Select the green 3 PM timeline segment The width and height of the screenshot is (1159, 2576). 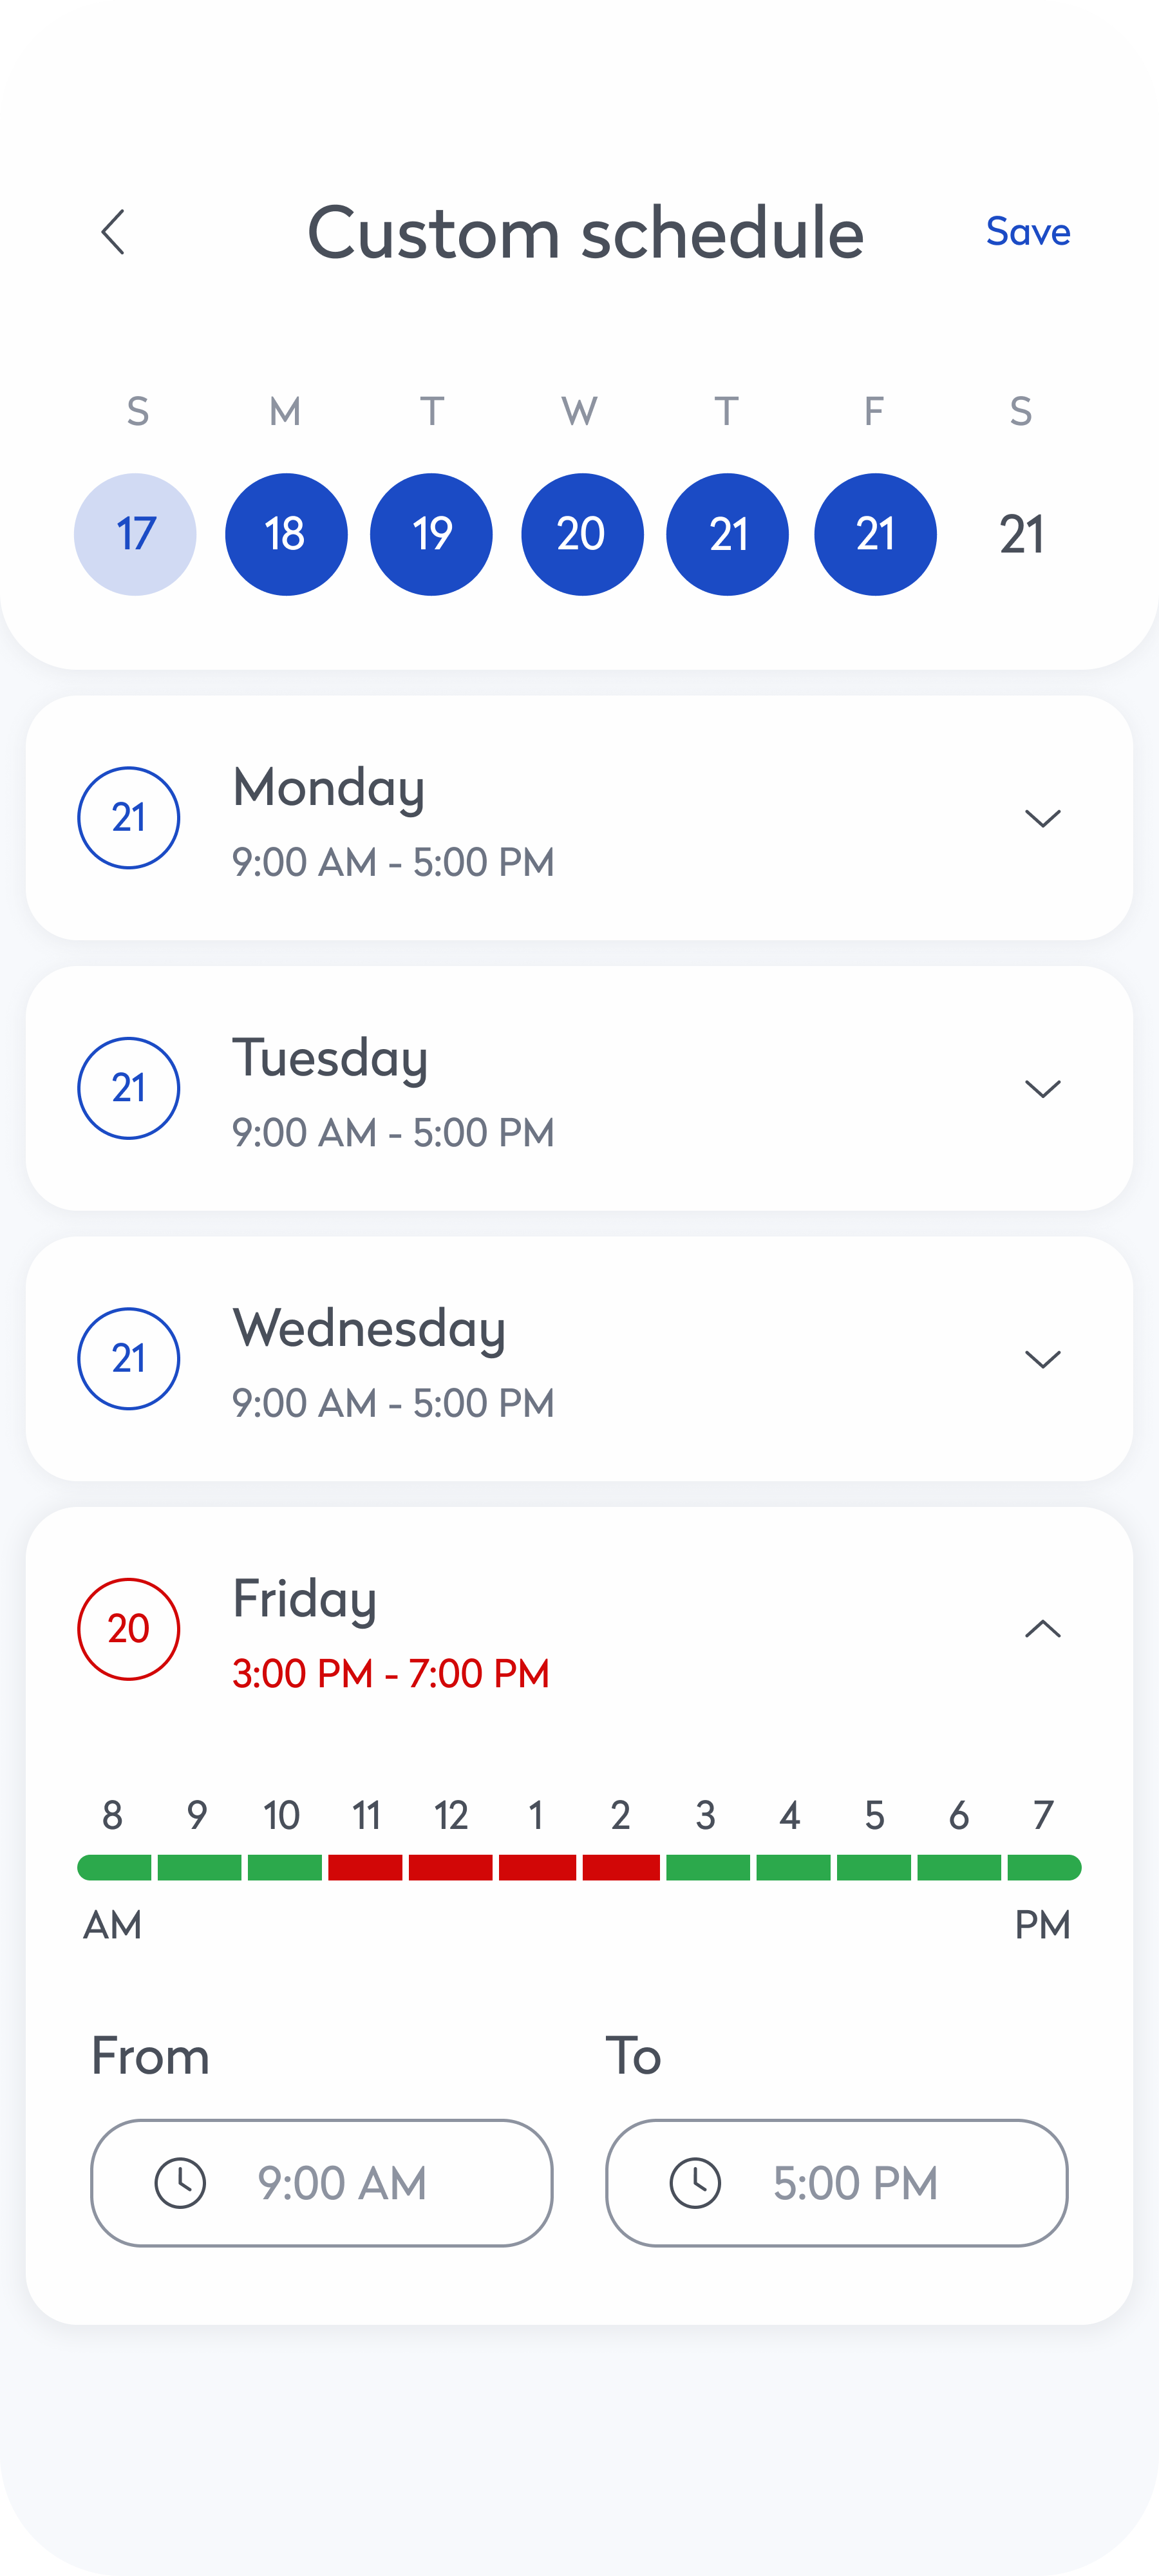[x=707, y=1867]
